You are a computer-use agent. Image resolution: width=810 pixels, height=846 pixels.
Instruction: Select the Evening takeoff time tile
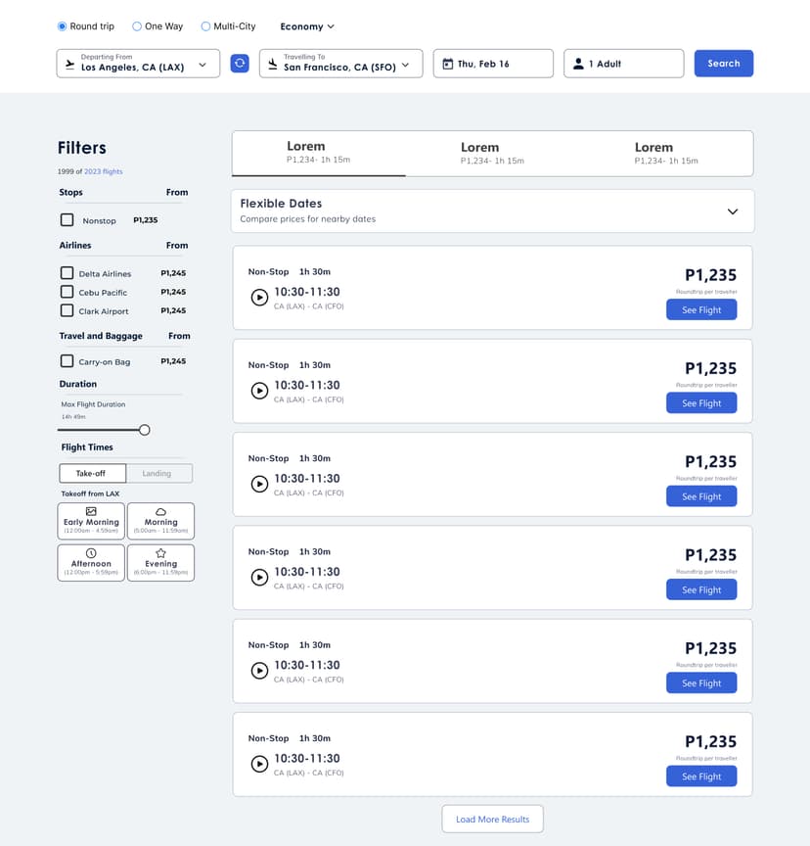[160, 563]
